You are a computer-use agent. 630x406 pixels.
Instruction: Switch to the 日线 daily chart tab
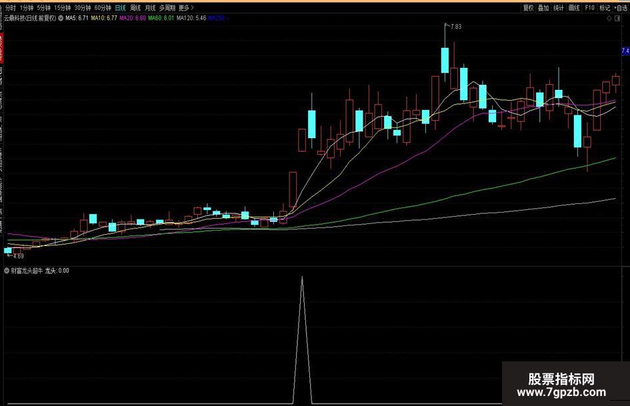point(120,8)
